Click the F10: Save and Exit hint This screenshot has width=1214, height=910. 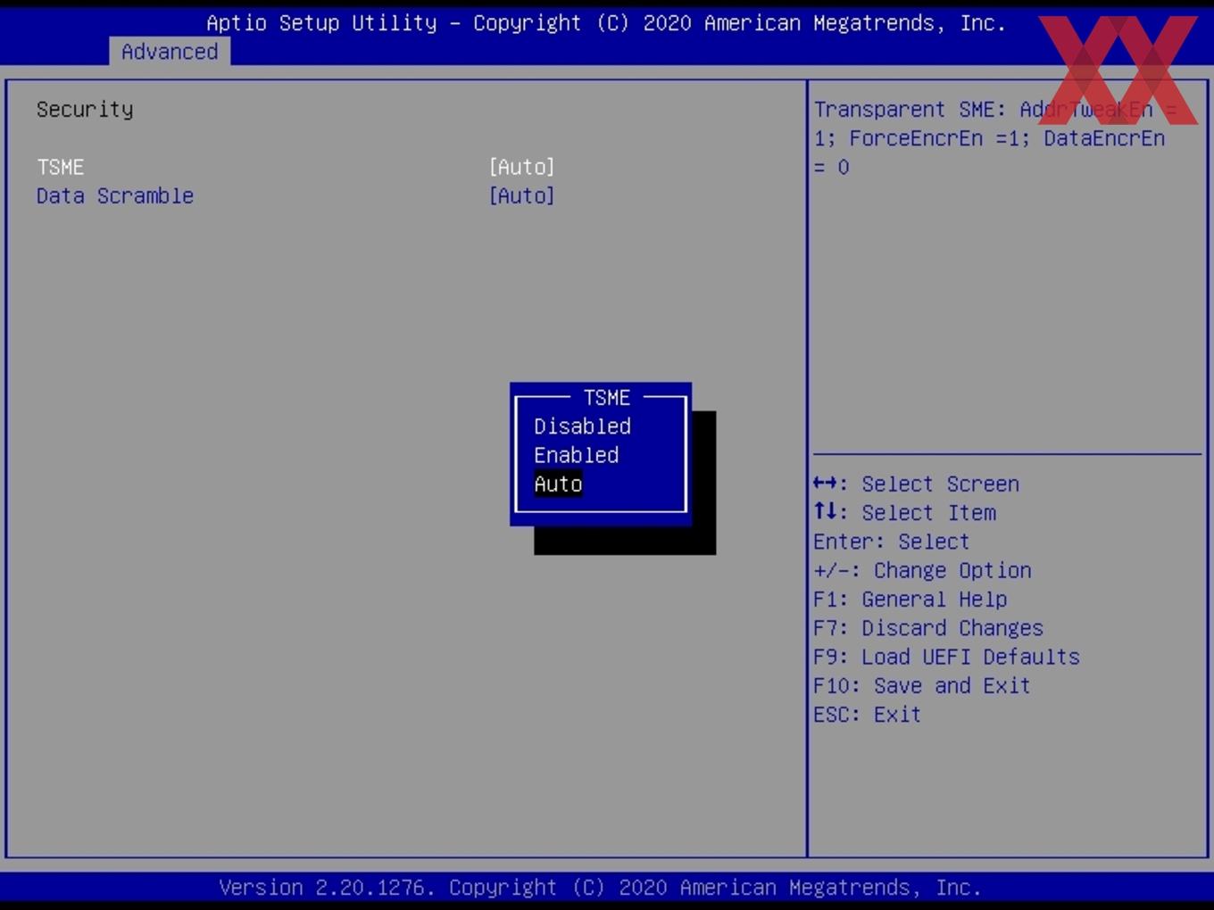[x=922, y=685]
